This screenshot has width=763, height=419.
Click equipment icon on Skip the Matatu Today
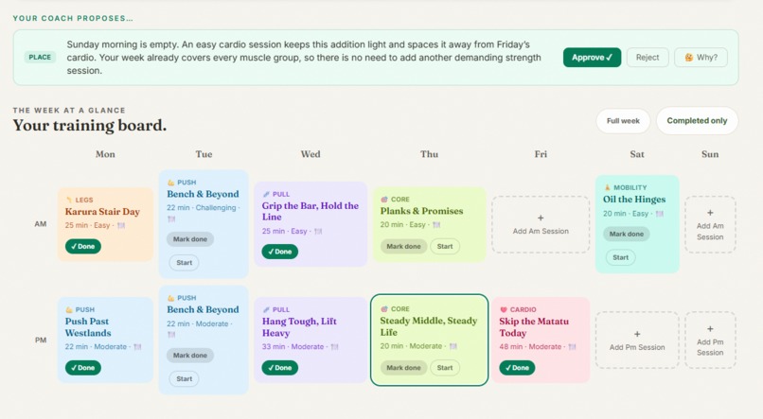pos(572,347)
